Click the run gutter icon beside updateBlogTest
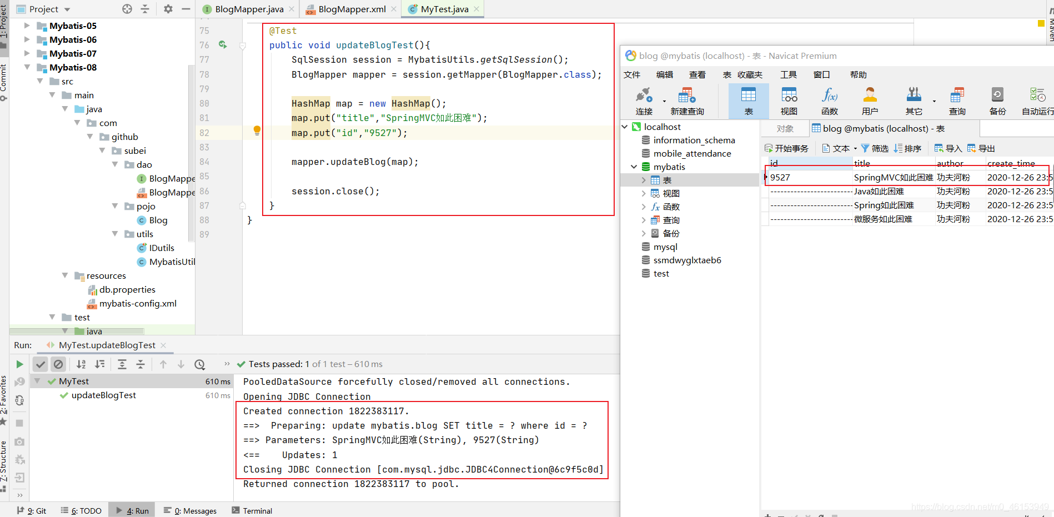This screenshot has height=517, width=1054. tap(223, 44)
